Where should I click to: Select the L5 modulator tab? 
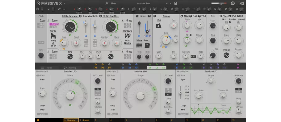tap(157, 67)
